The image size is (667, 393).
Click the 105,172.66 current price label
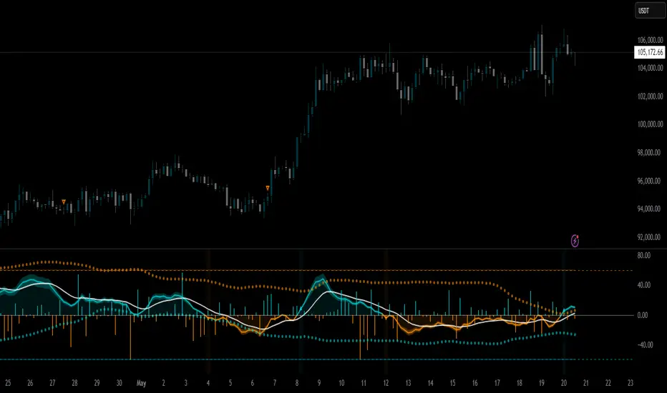click(650, 52)
